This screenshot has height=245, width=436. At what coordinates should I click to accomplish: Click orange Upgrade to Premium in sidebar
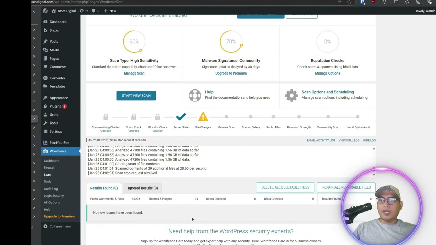pyautogui.click(x=59, y=216)
